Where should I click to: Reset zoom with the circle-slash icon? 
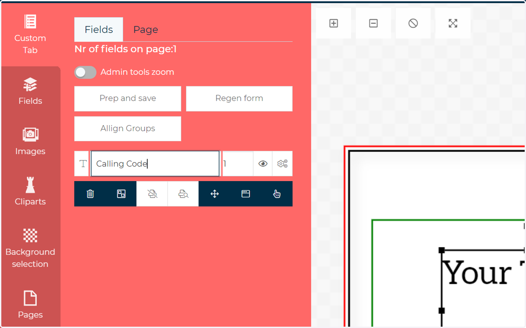pos(413,23)
